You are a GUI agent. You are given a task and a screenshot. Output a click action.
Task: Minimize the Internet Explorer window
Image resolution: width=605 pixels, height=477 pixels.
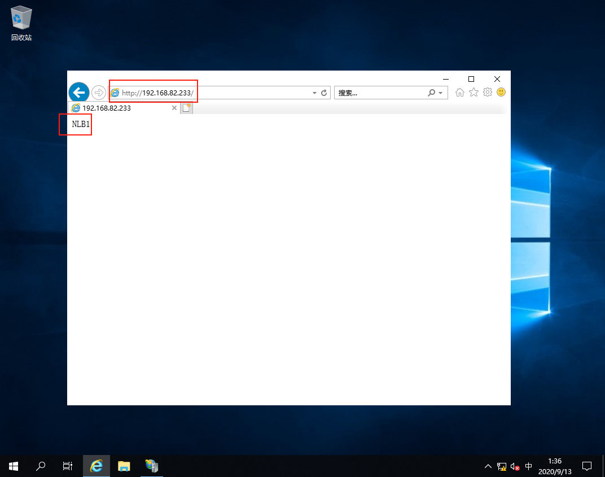pos(446,79)
